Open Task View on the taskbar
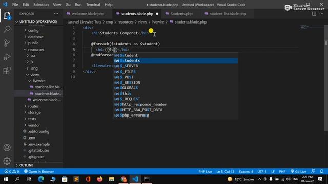The image size is (328, 184). click(29, 179)
